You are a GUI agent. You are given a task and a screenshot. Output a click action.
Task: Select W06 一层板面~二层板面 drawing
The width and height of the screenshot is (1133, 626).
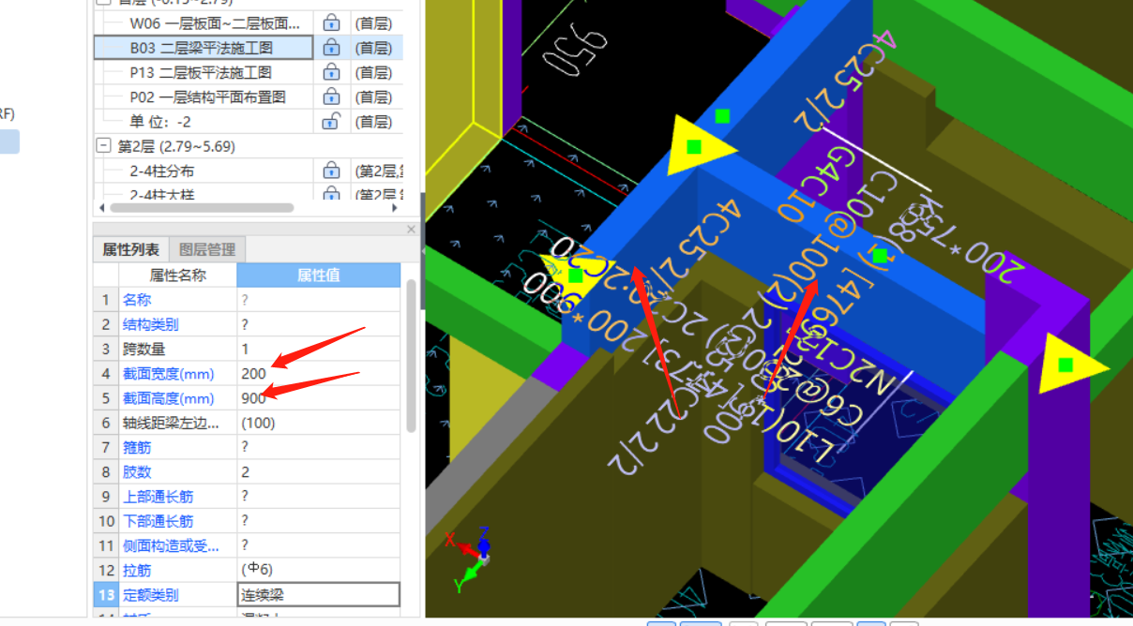pos(216,23)
